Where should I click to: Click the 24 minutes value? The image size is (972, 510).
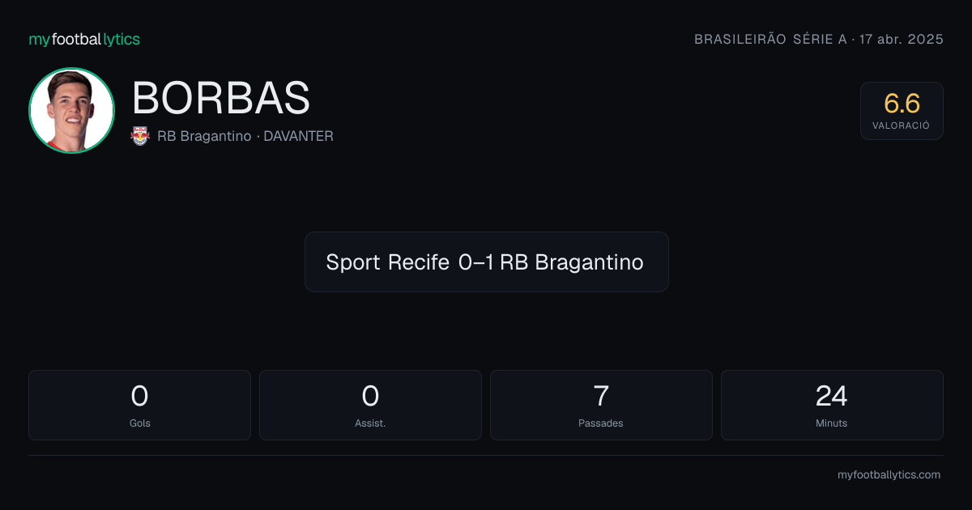[832, 396]
